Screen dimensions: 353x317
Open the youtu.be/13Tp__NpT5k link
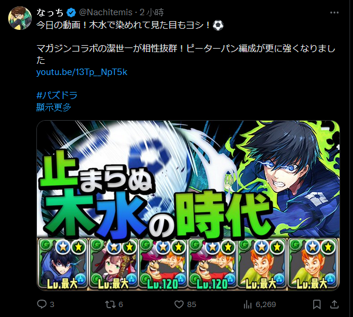pyautogui.click(x=82, y=72)
